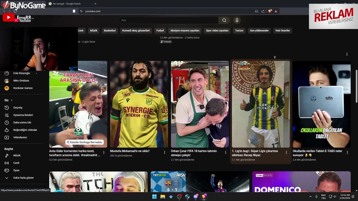
Task: Select the Komedi skeç gösterileri chip
Action: pyautogui.click(x=136, y=31)
